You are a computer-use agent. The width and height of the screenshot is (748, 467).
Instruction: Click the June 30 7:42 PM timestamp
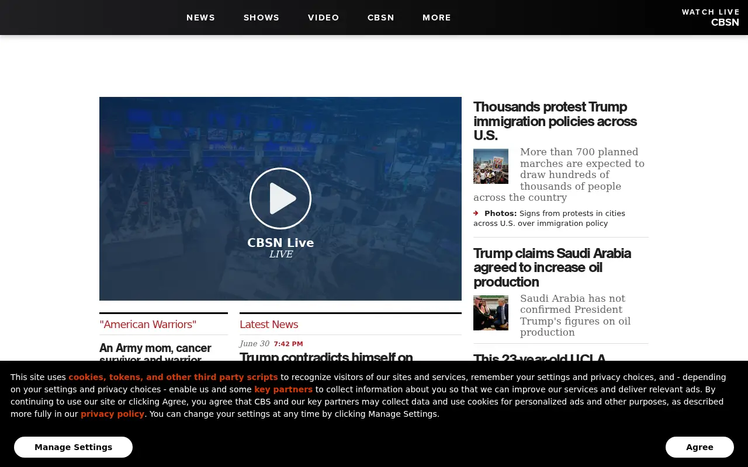click(x=271, y=344)
